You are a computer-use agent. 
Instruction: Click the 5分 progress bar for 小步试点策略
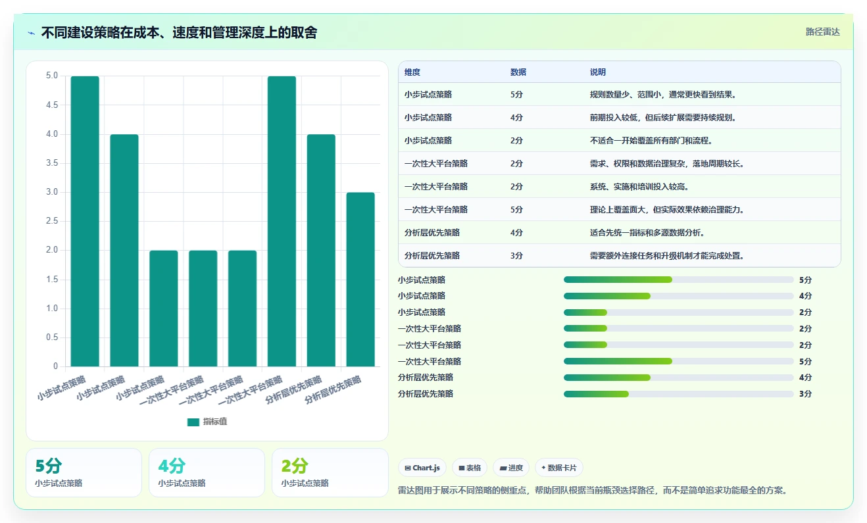pyautogui.click(x=679, y=280)
